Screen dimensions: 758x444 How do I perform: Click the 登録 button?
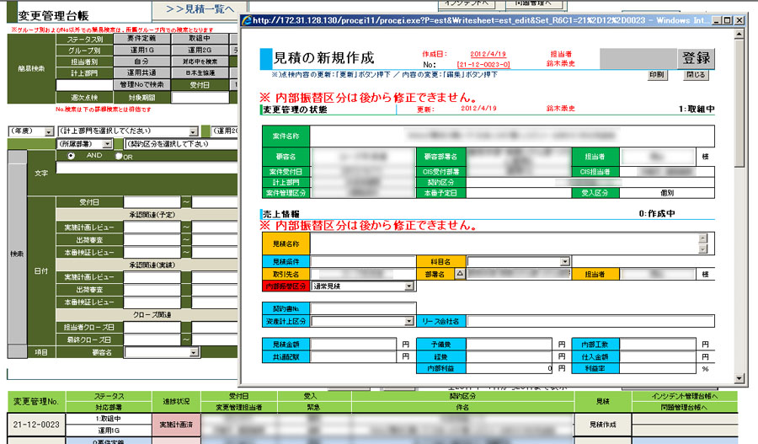tap(696, 58)
